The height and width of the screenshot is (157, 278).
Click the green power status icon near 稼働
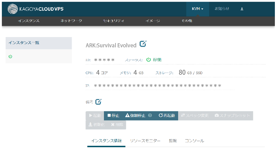(148, 59)
